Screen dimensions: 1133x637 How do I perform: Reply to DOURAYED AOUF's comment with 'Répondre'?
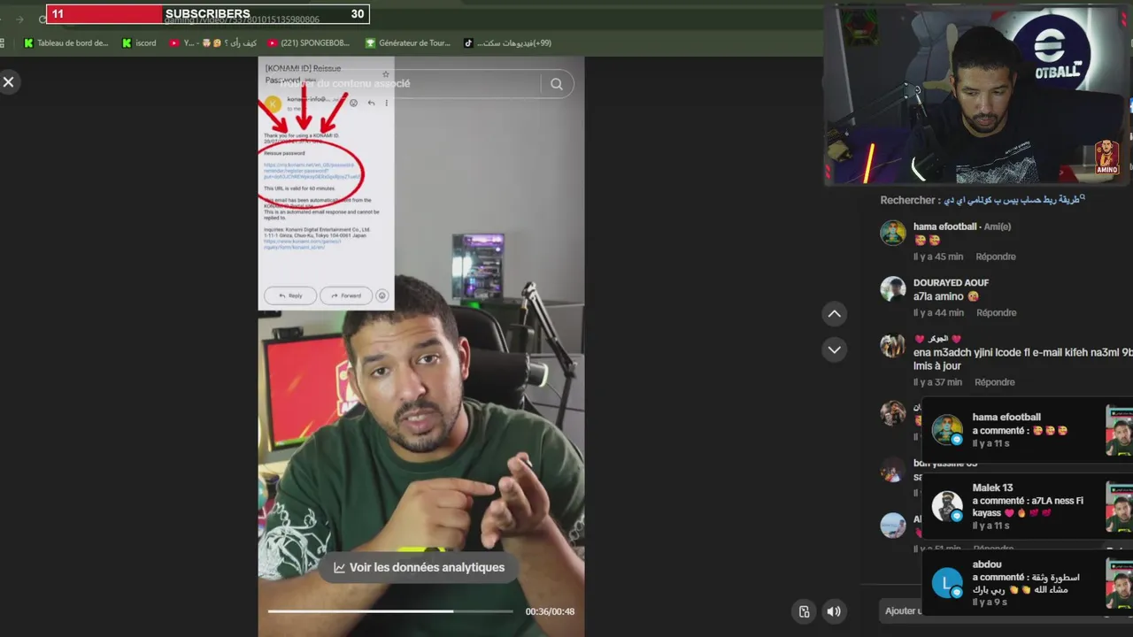coord(996,312)
